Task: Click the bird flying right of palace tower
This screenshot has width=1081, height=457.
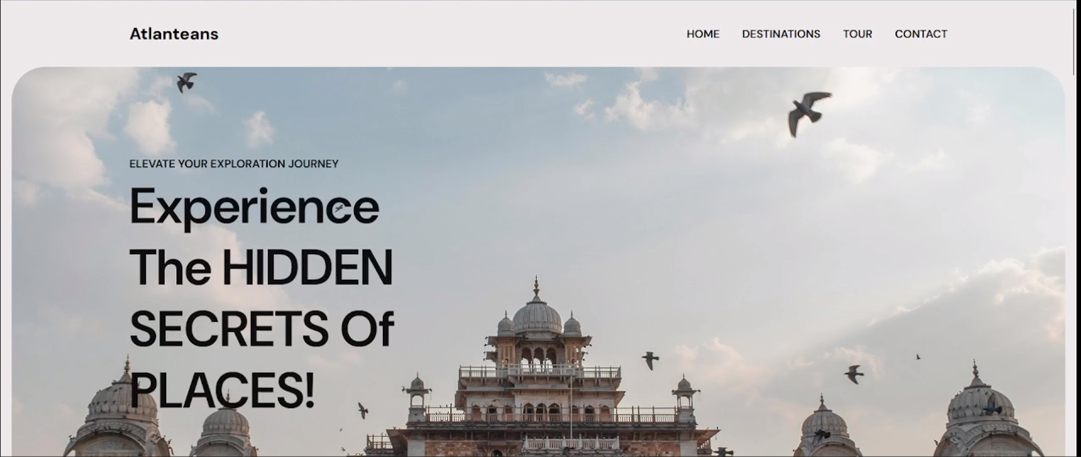Action: coord(650,360)
